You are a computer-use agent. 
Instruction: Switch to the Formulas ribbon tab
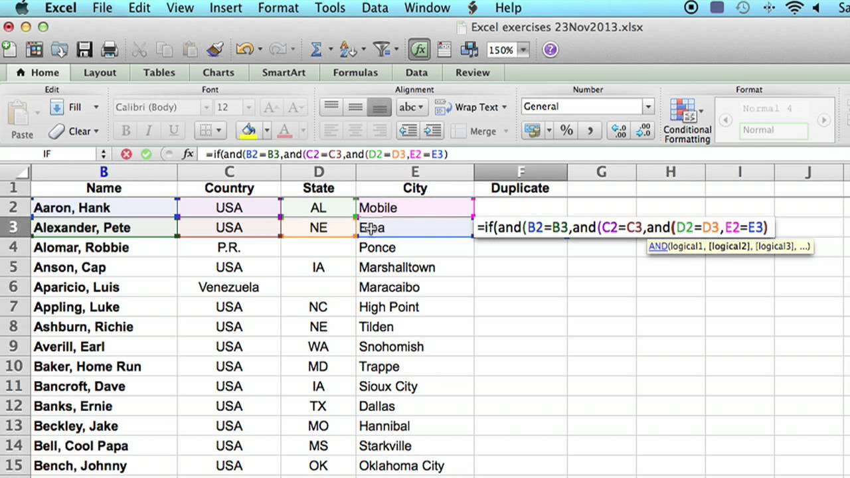tap(355, 72)
